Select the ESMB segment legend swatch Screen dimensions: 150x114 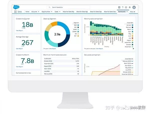pos(78,29)
